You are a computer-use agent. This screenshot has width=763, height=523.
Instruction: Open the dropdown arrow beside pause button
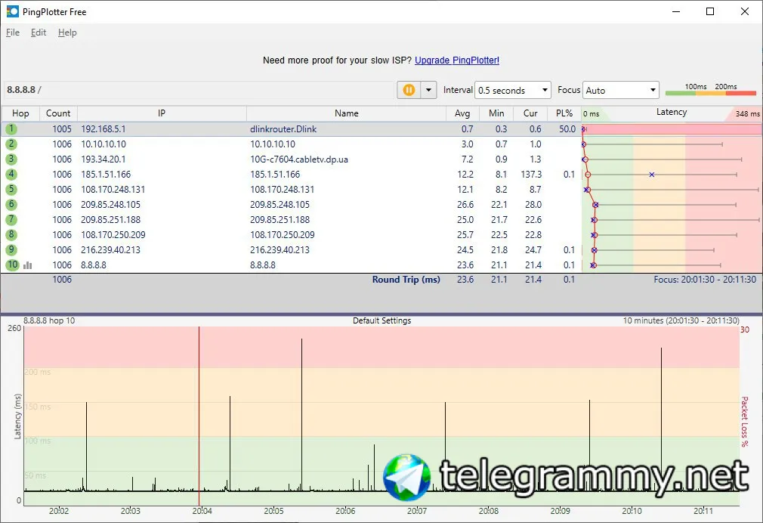(428, 90)
